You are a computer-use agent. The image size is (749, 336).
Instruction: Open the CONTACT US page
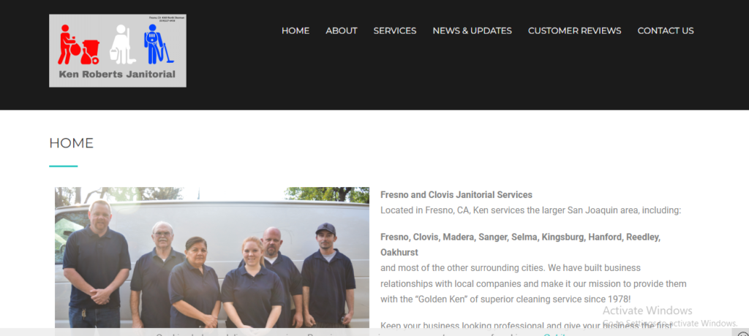(666, 31)
